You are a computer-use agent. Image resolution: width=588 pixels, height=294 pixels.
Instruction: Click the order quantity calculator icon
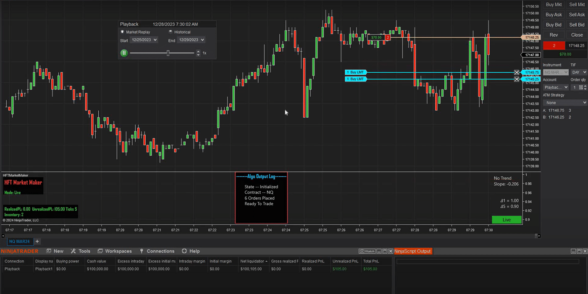coord(580,87)
